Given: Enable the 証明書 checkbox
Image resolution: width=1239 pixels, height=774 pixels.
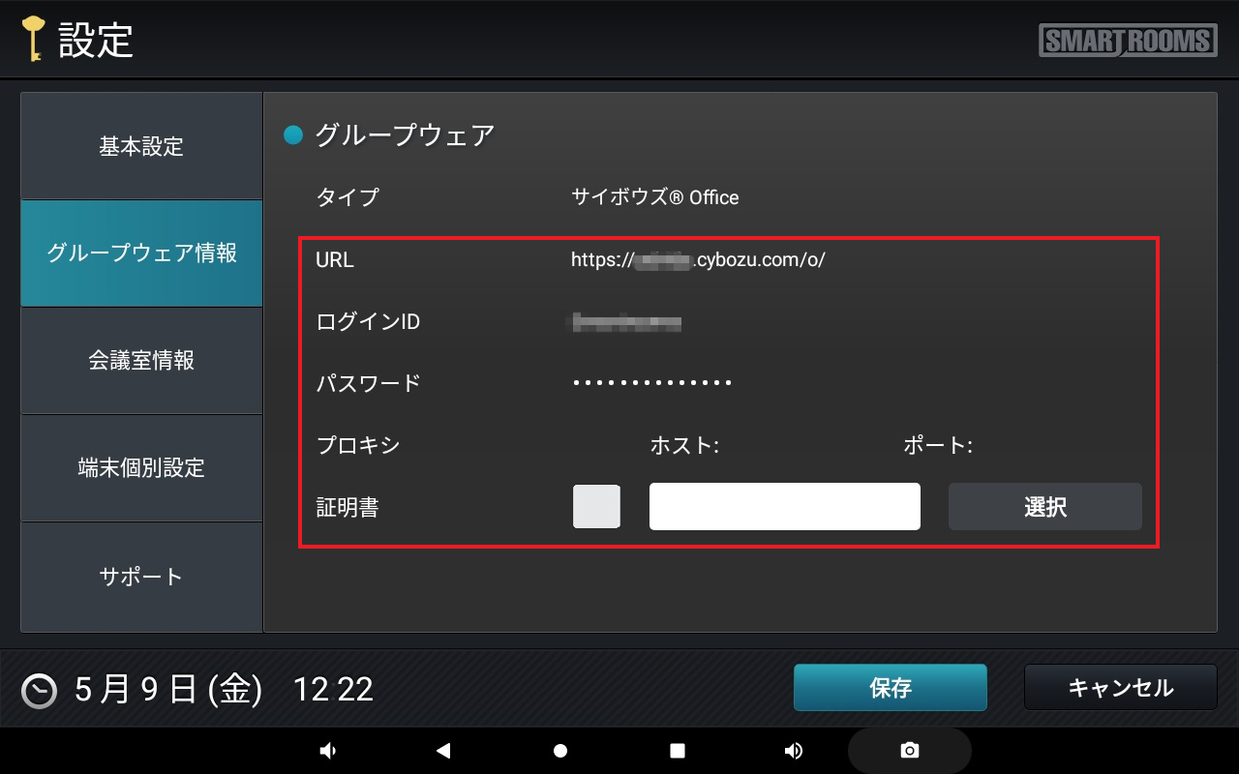Looking at the screenshot, I should point(596,507).
